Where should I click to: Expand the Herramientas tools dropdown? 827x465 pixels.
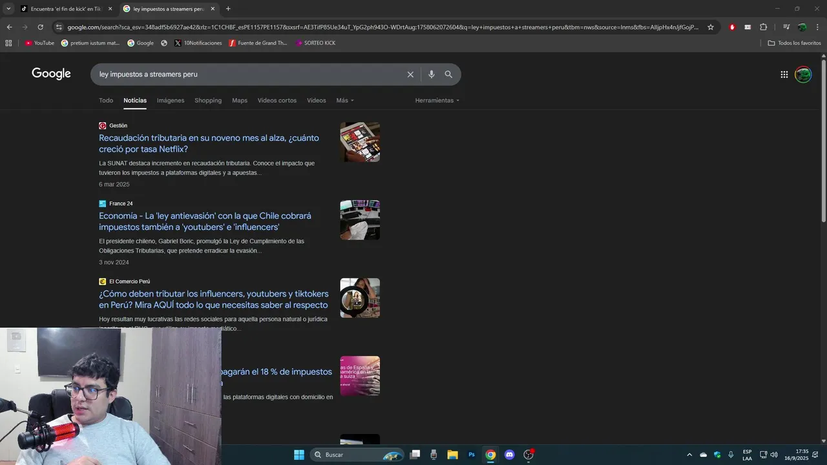(437, 100)
